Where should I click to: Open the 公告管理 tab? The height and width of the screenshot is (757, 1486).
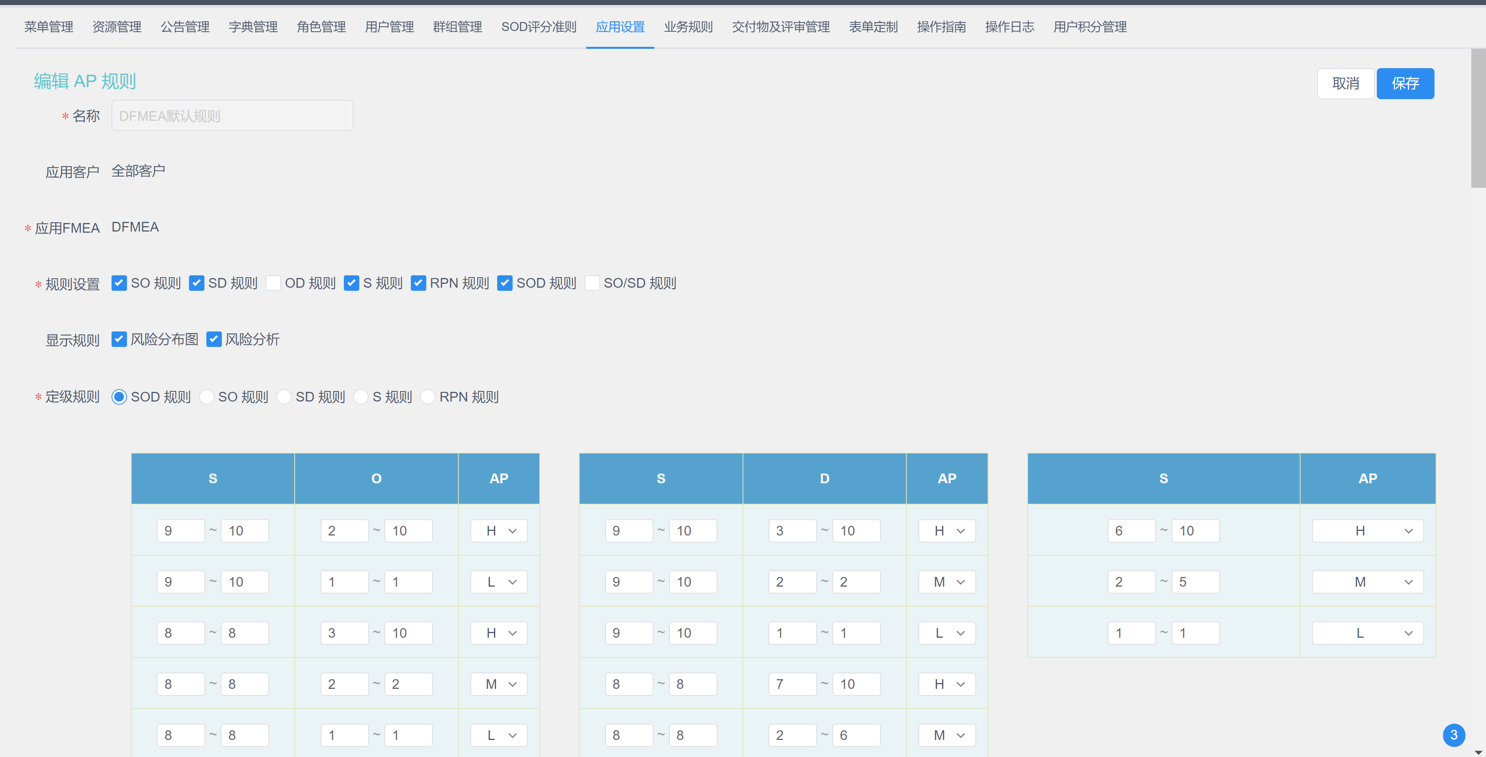185,27
